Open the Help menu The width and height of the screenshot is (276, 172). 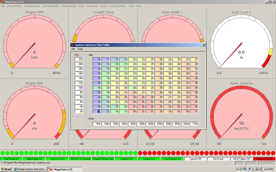coord(139,6)
